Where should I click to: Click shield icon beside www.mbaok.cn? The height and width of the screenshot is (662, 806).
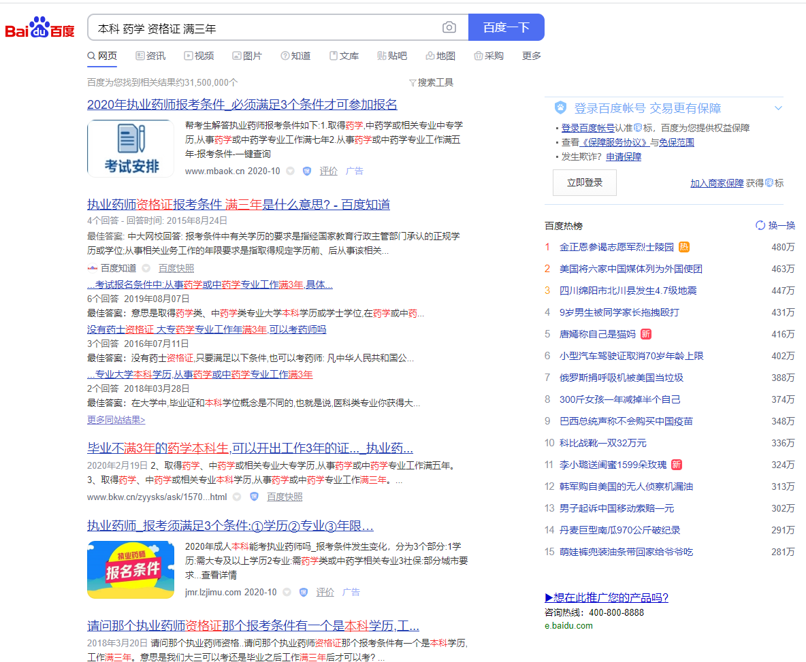pyautogui.click(x=307, y=171)
